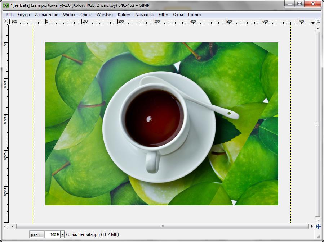Click the vertical scrollbar thumb
The width and height of the screenshot is (324, 242).
pos(318,124)
